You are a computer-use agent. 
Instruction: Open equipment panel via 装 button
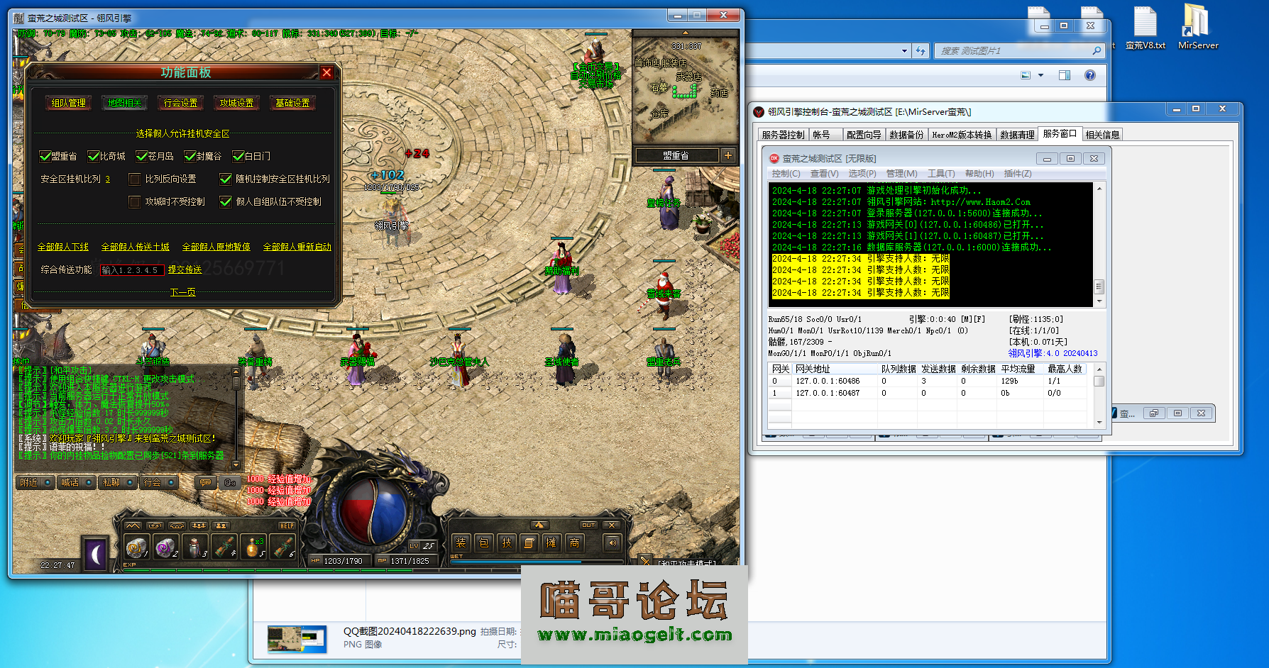pos(461,542)
